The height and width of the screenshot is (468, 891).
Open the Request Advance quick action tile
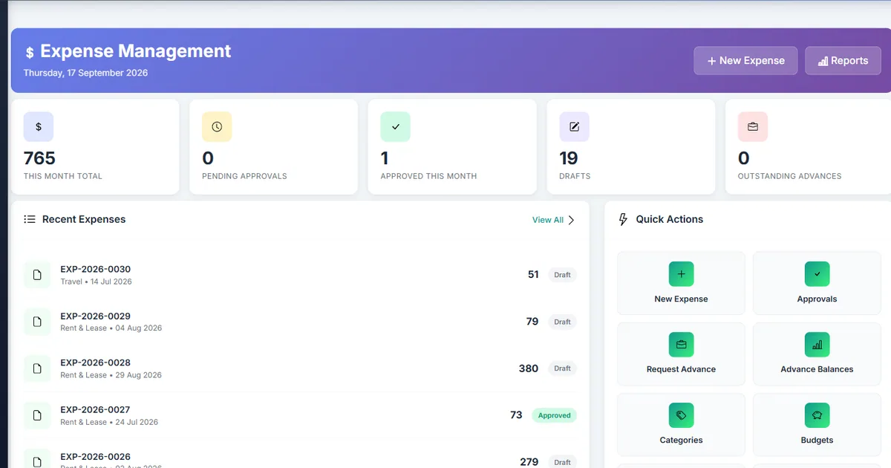[681, 354]
